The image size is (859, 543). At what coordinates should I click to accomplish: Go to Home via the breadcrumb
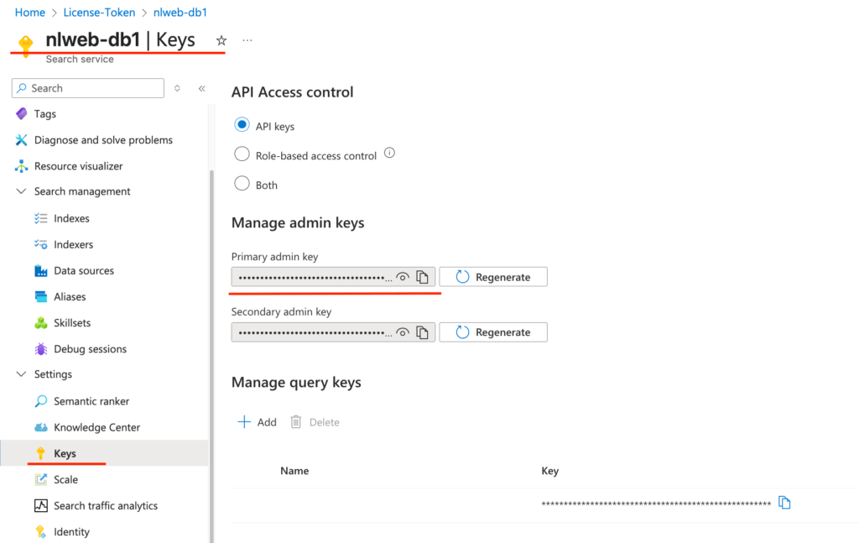point(30,13)
